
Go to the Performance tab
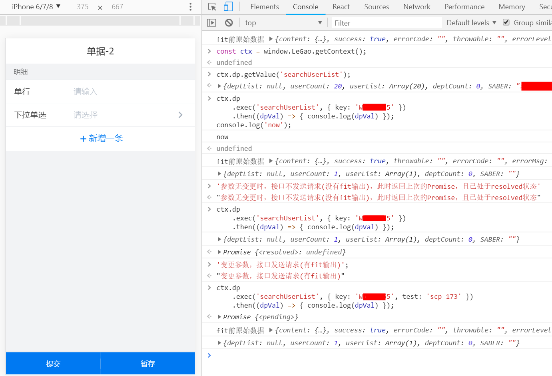(464, 7)
